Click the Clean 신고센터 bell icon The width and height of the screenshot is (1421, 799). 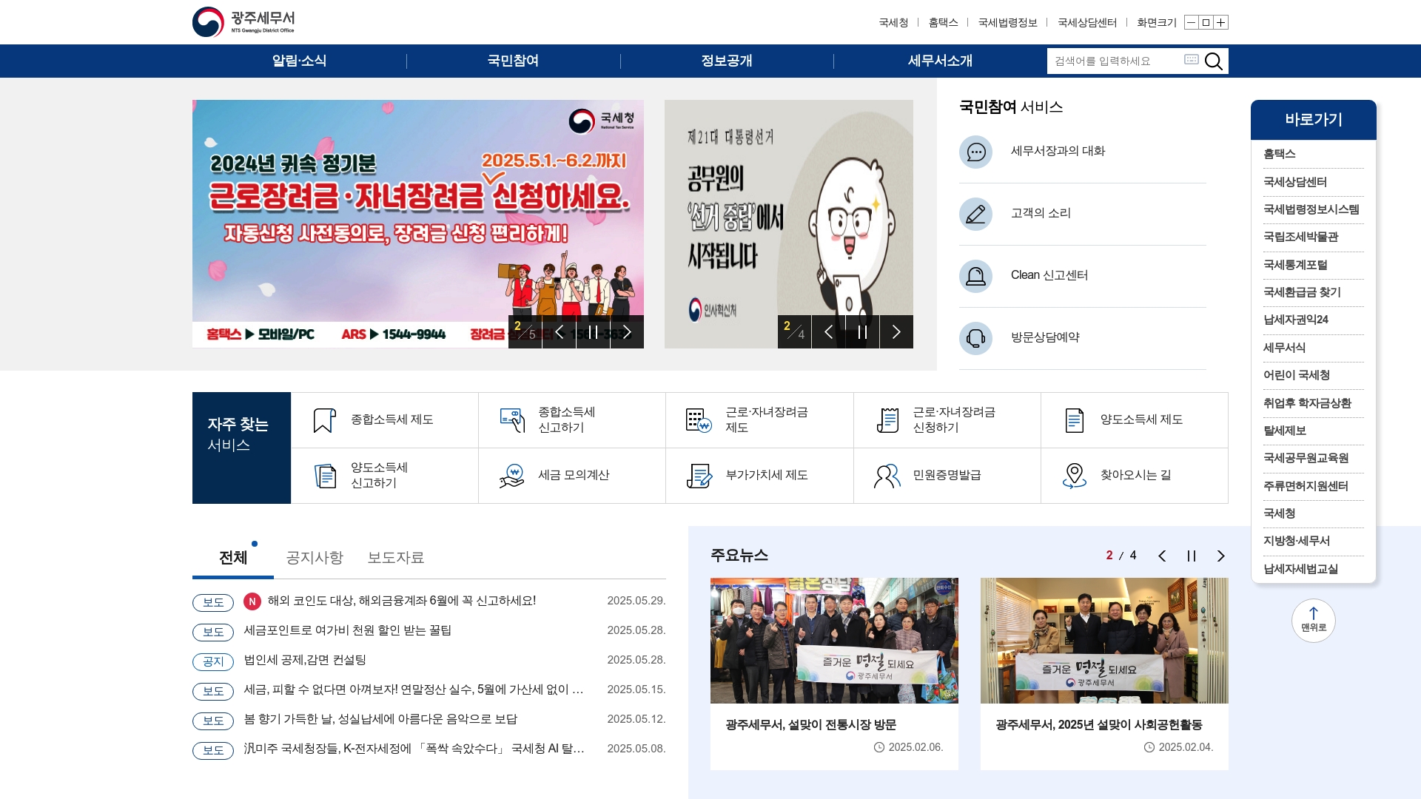pos(975,276)
